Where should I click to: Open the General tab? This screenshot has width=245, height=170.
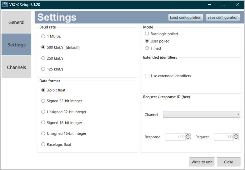tap(16, 22)
